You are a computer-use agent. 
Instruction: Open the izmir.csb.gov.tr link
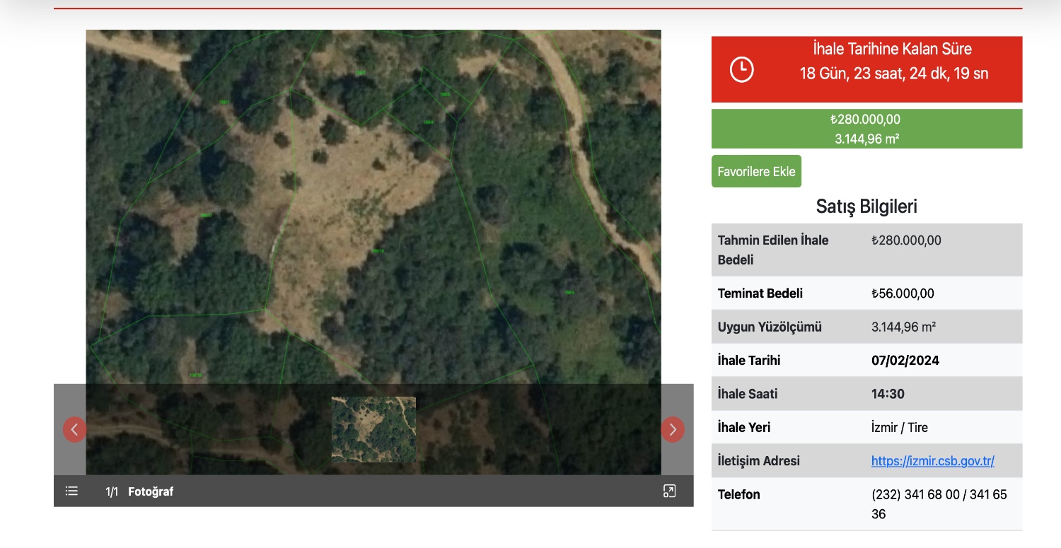tap(932, 461)
